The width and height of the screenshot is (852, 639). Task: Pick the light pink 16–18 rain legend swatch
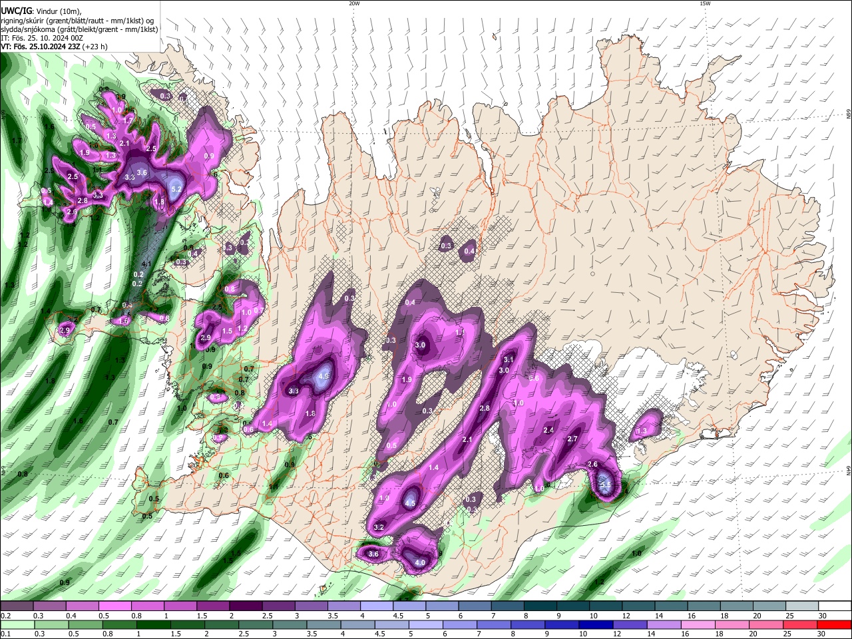pyautogui.click(x=699, y=624)
